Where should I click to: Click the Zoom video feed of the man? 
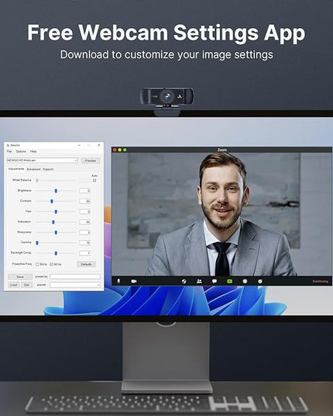point(221,215)
